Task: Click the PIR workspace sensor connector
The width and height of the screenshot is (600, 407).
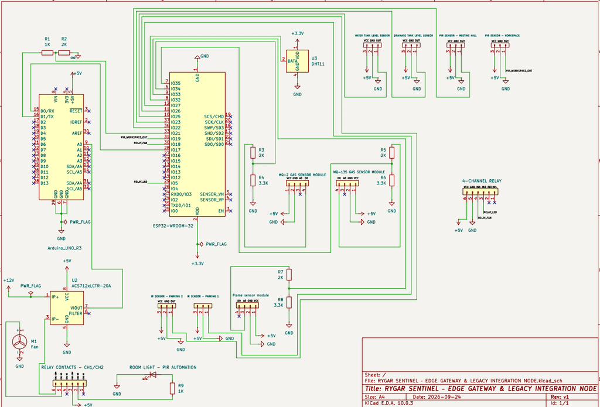Action: tap(500, 45)
